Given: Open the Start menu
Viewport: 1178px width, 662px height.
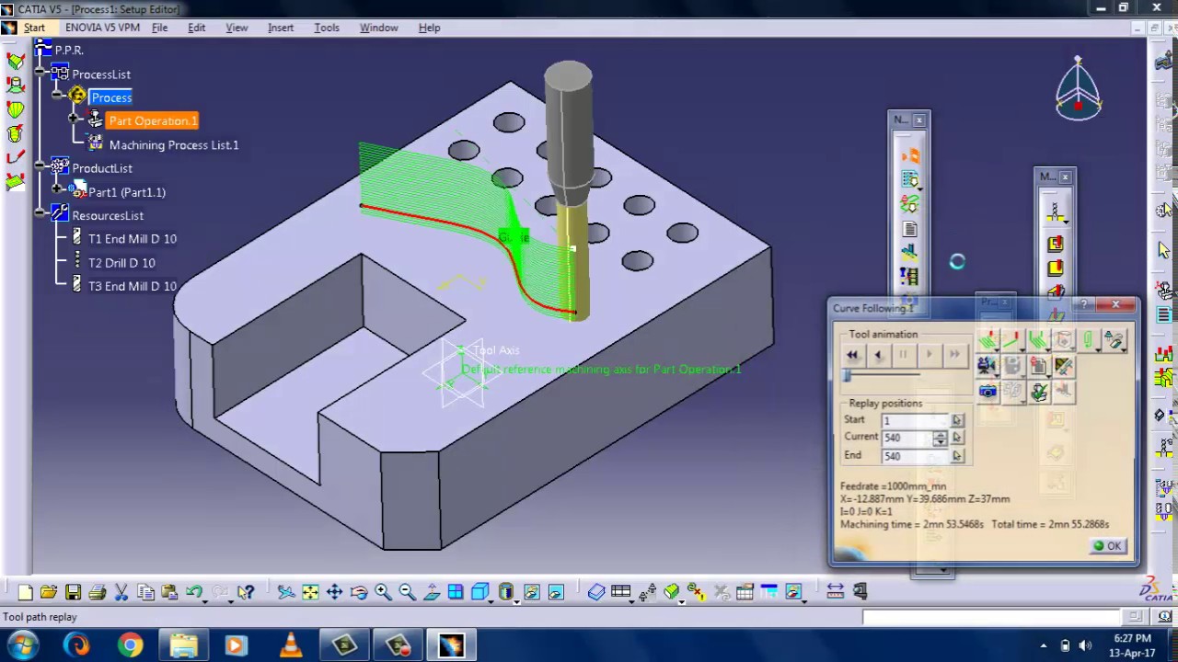Looking at the screenshot, I should tap(34, 28).
